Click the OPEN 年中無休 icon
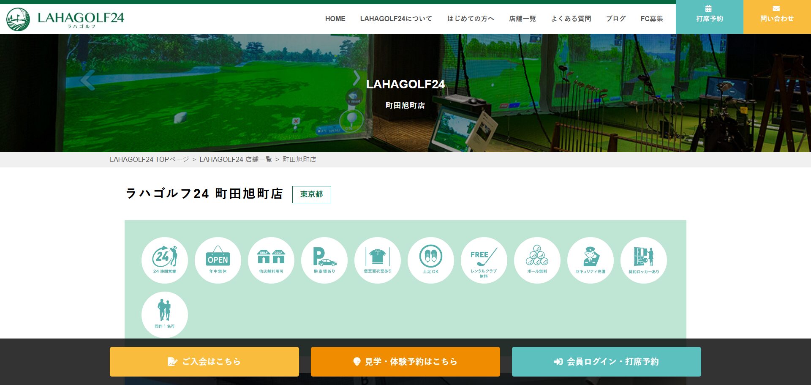Screen dimensions: 811x385 [218, 260]
